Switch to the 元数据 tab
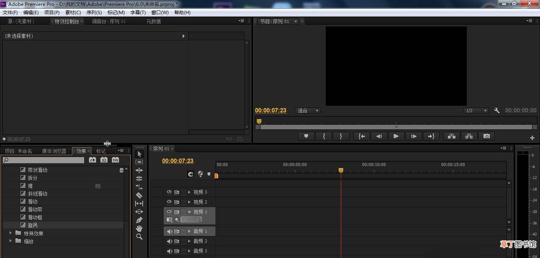This screenshot has height=258, width=540. [153, 21]
